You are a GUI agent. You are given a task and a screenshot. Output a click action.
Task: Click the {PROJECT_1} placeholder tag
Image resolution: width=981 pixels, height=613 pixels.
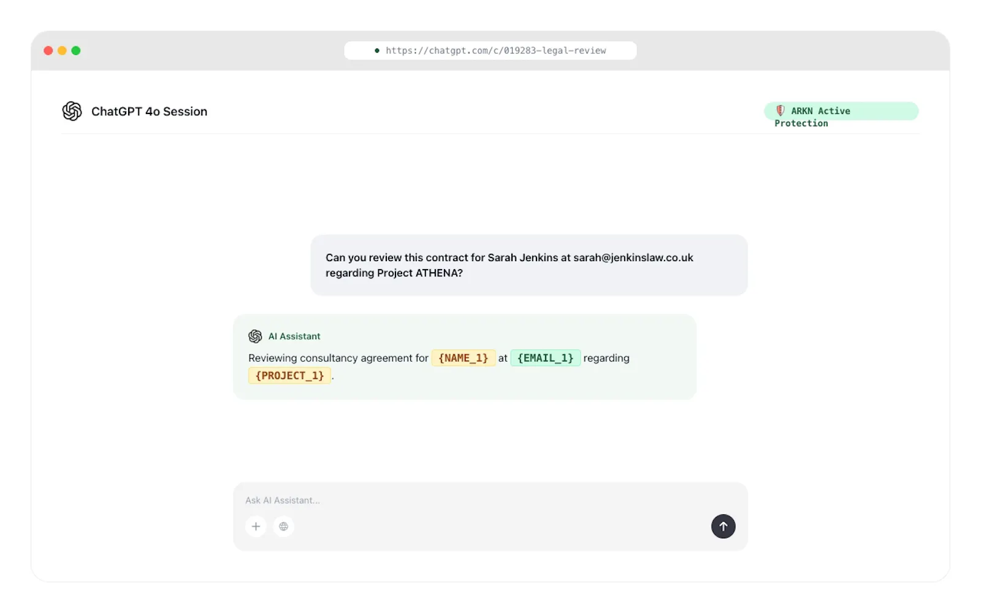[289, 376]
